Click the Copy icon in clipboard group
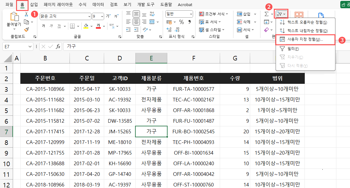350x188 pixels. (27, 22)
